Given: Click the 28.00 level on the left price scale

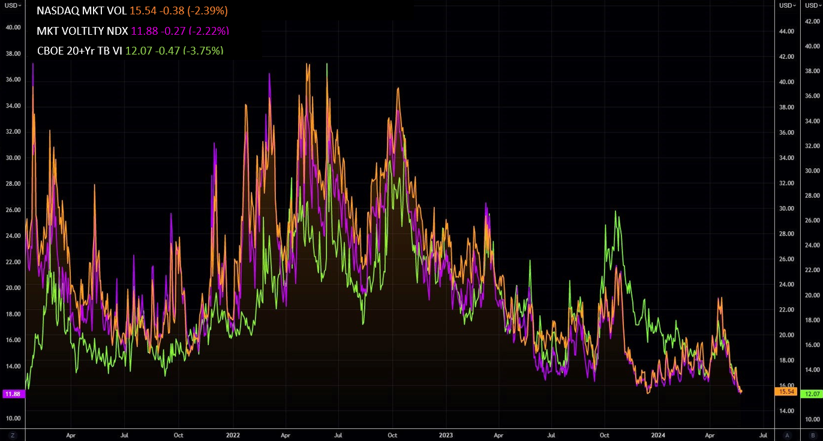Looking at the screenshot, I should (x=13, y=184).
